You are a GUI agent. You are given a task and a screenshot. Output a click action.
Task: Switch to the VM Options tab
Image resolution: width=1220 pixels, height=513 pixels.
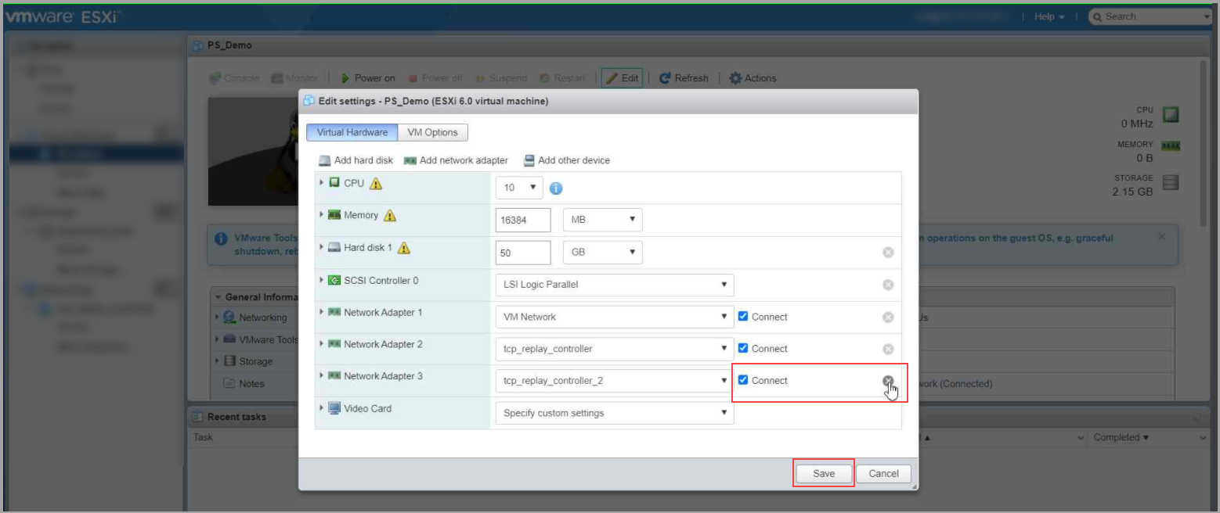pyautogui.click(x=432, y=132)
